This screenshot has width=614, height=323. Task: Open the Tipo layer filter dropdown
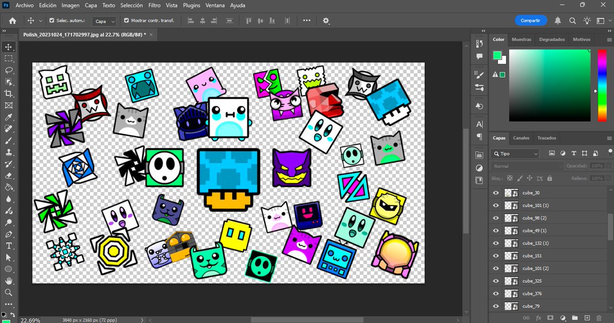(x=515, y=154)
